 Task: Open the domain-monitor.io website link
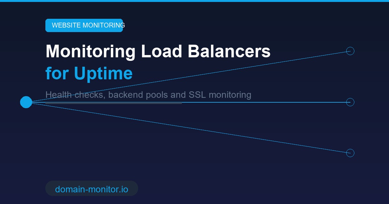click(x=92, y=188)
